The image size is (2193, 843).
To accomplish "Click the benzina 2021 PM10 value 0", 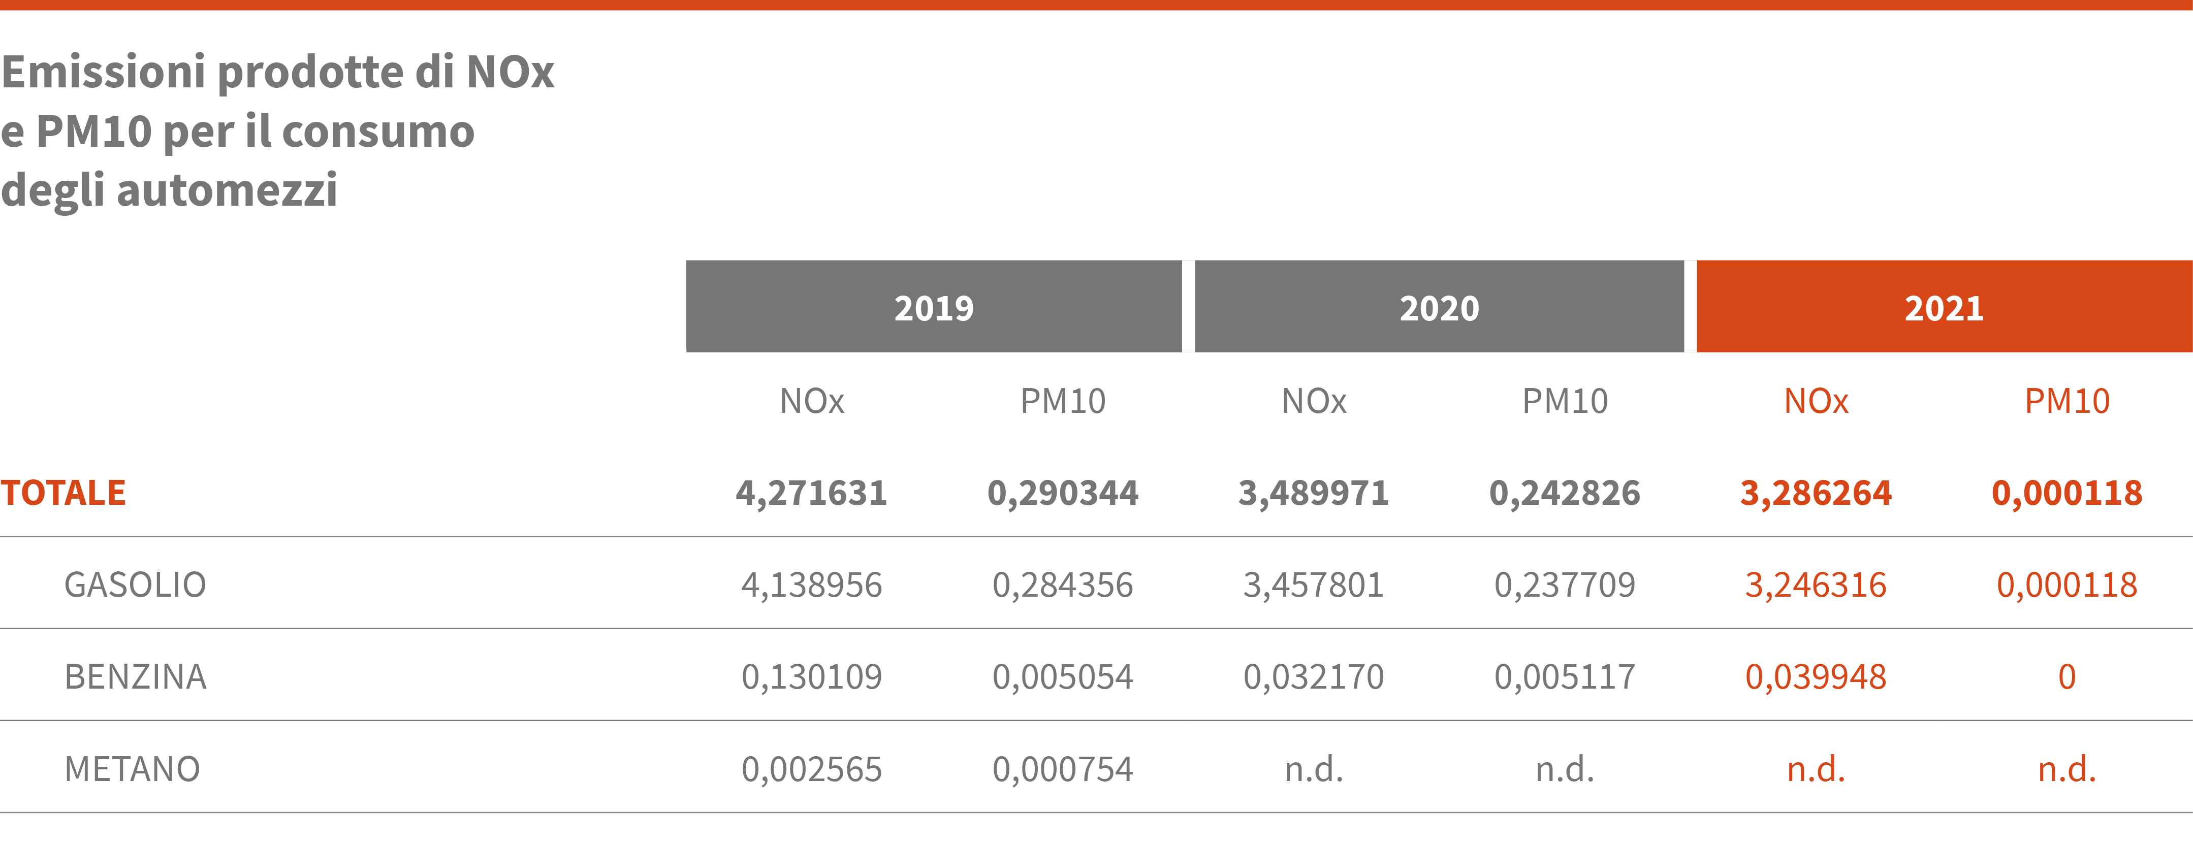I will pos(2067,677).
